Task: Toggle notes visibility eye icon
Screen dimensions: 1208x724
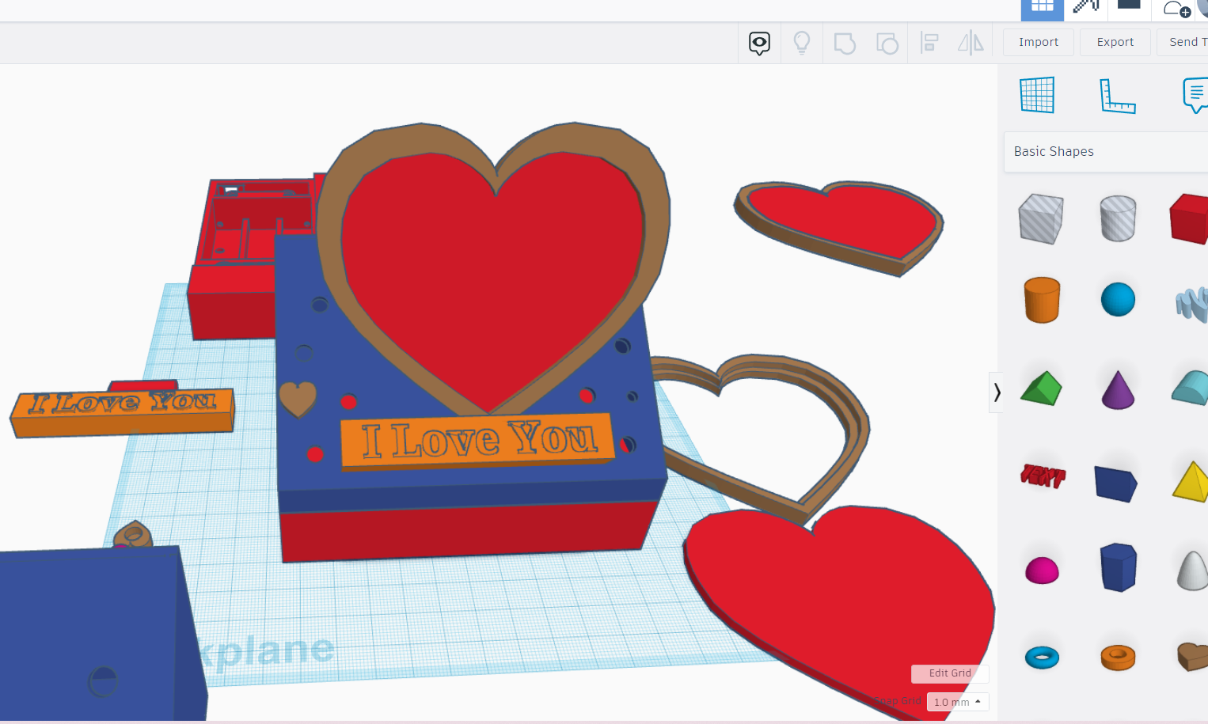Action: coord(759,43)
